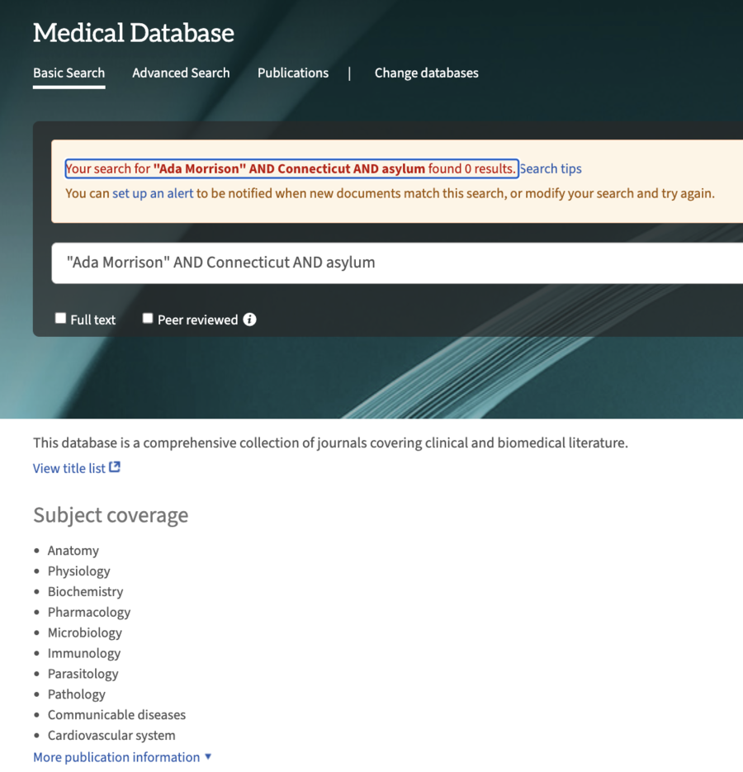Enable the Full text filter

click(60, 318)
